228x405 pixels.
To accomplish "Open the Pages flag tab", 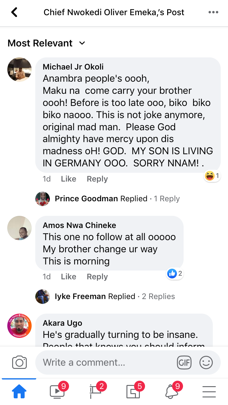I will tap(95, 392).
